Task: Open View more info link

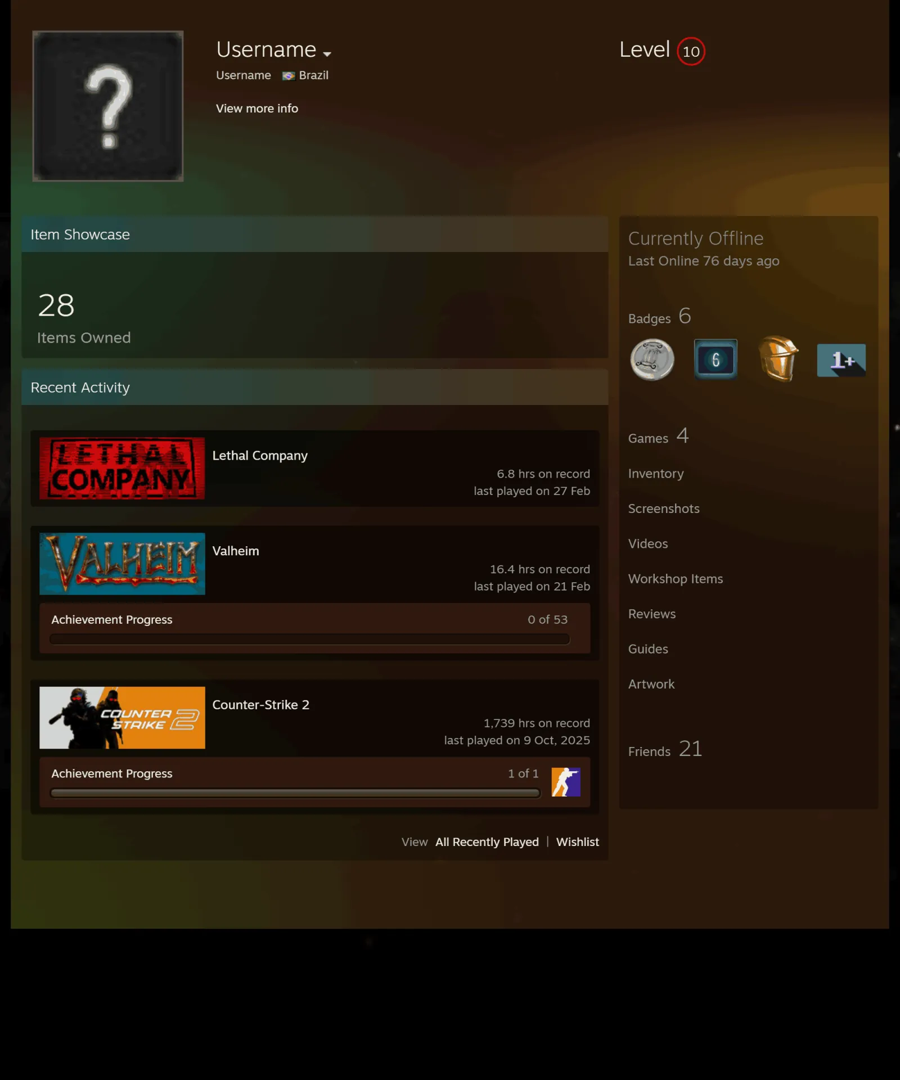Action: click(257, 109)
